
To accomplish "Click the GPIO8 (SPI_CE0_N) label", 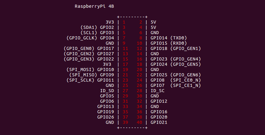I will tap(176, 80).
